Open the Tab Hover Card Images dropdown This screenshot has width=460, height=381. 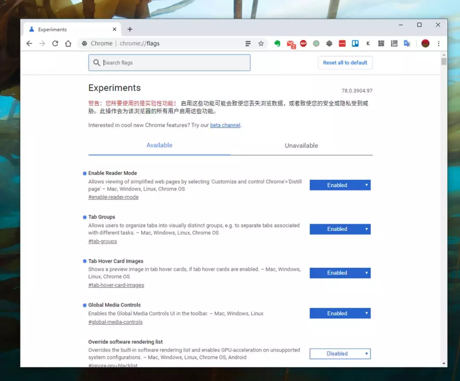[340, 273]
